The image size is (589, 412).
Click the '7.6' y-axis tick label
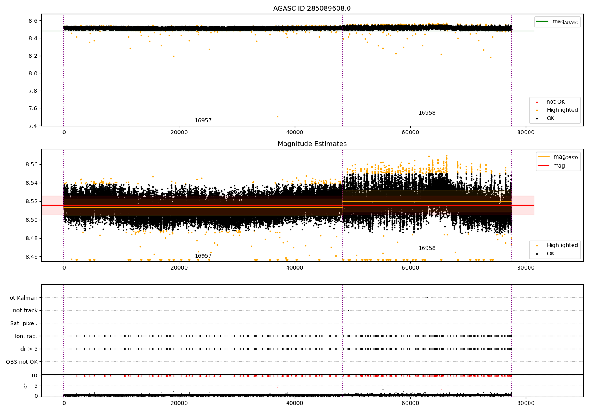click(x=33, y=108)
